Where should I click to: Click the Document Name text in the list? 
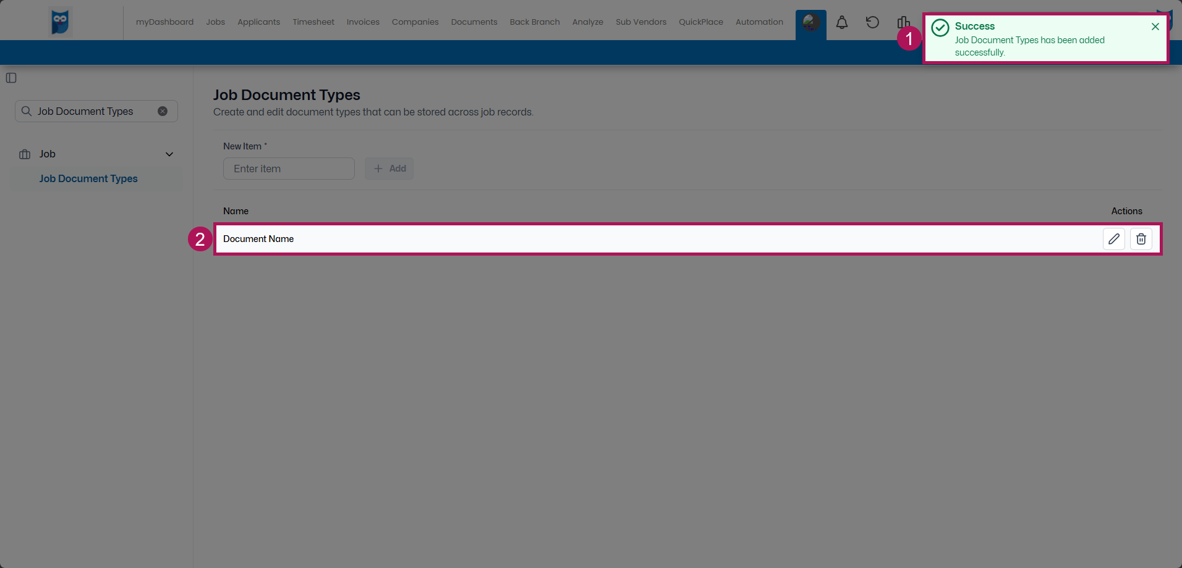(x=258, y=239)
